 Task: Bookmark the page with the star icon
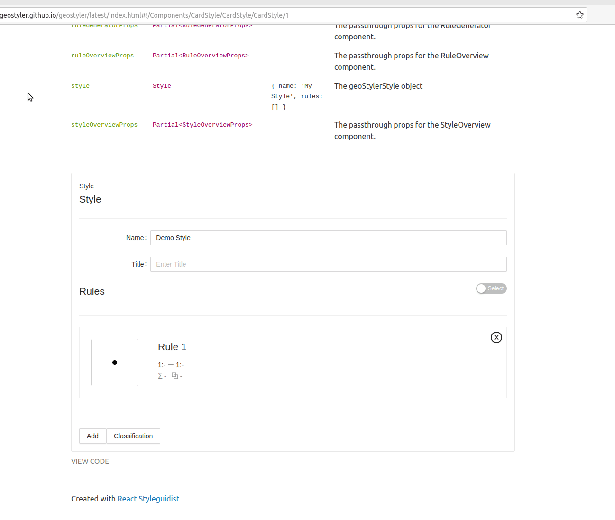point(579,15)
